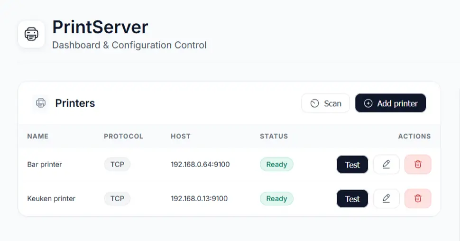Edit the Bar printer with pencil icon
The height and width of the screenshot is (241, 460).
tap(386, 165)
